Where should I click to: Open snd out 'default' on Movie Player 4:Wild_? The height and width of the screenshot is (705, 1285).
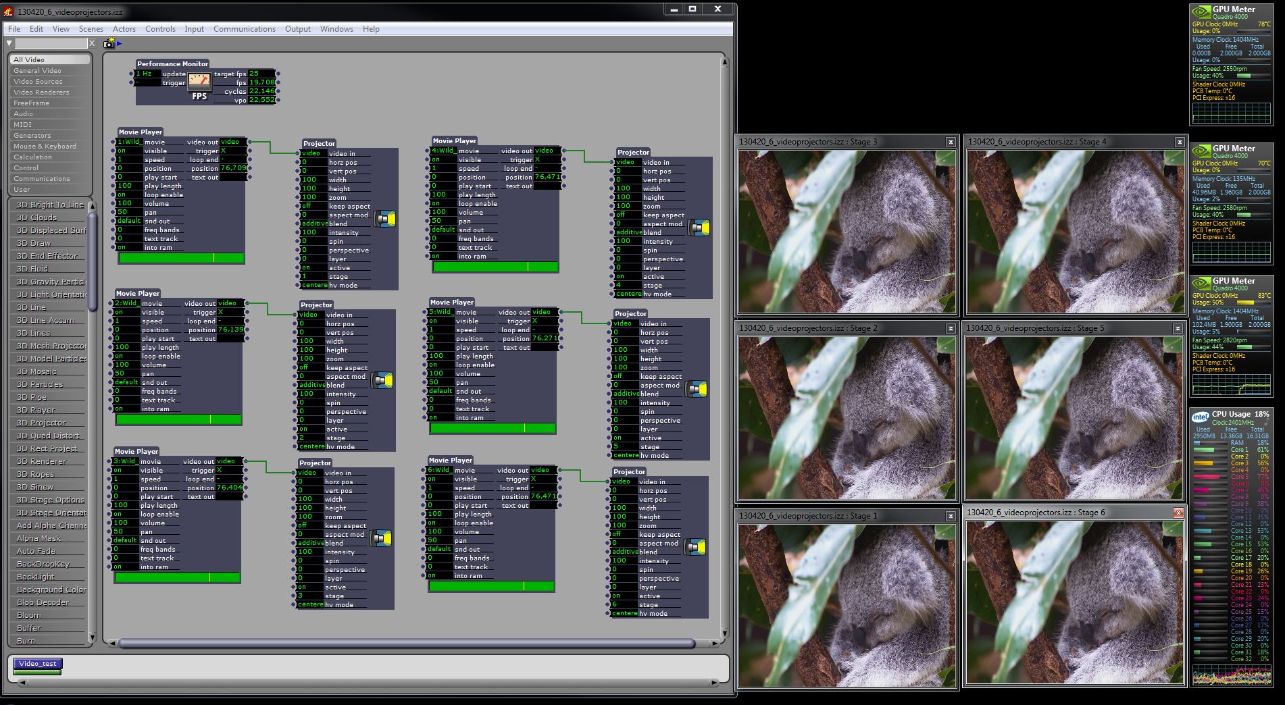tap(443, 230)
